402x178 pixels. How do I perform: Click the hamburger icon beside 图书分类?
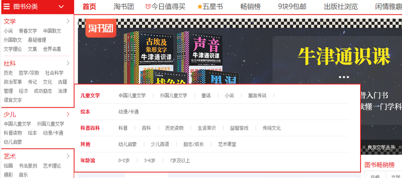tap(7, 7)
